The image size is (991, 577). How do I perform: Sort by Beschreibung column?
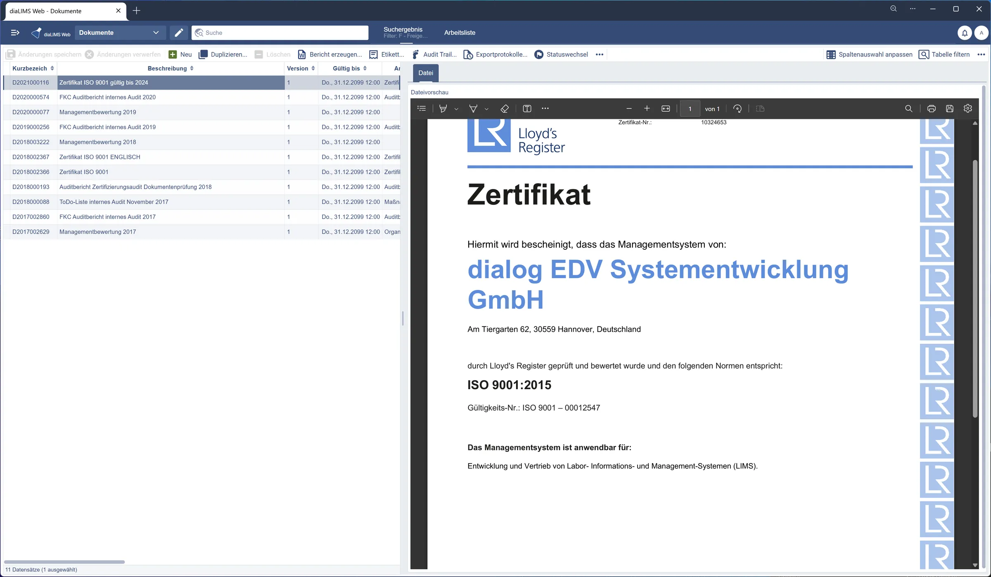point(192,69)
